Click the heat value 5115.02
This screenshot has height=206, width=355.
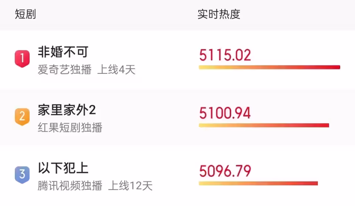225,55
